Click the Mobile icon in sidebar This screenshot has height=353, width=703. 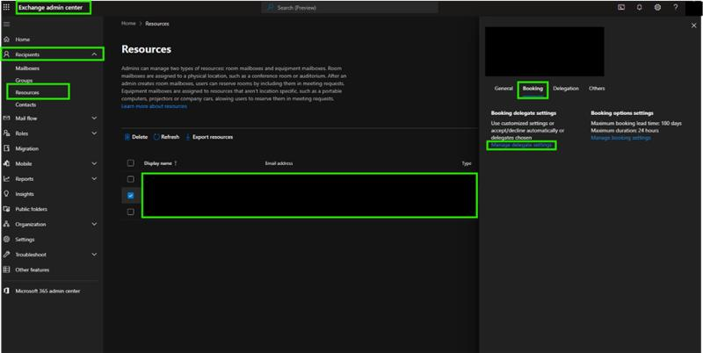pyautogui.click(x=6, y=163)
